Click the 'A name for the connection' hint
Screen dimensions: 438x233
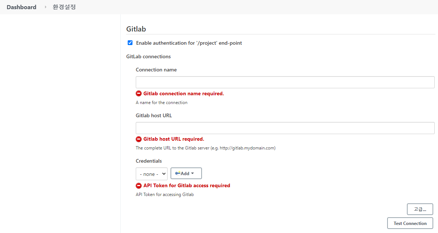[161, 103]
